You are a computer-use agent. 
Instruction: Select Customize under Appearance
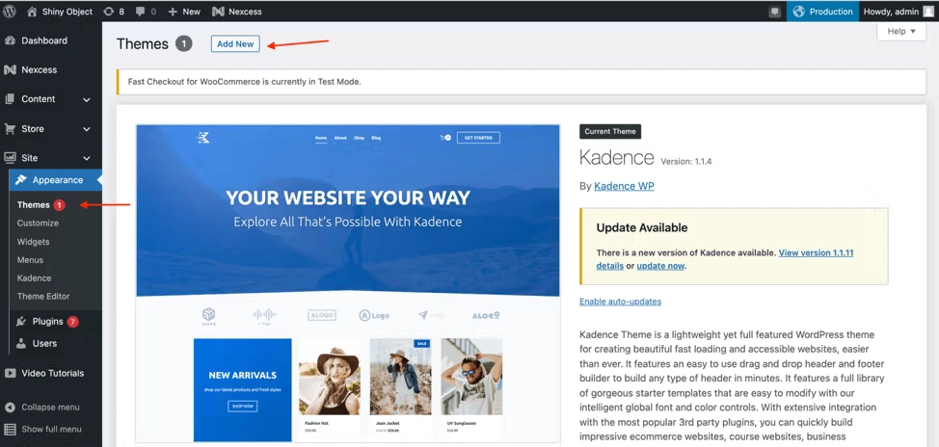point(38,223)
